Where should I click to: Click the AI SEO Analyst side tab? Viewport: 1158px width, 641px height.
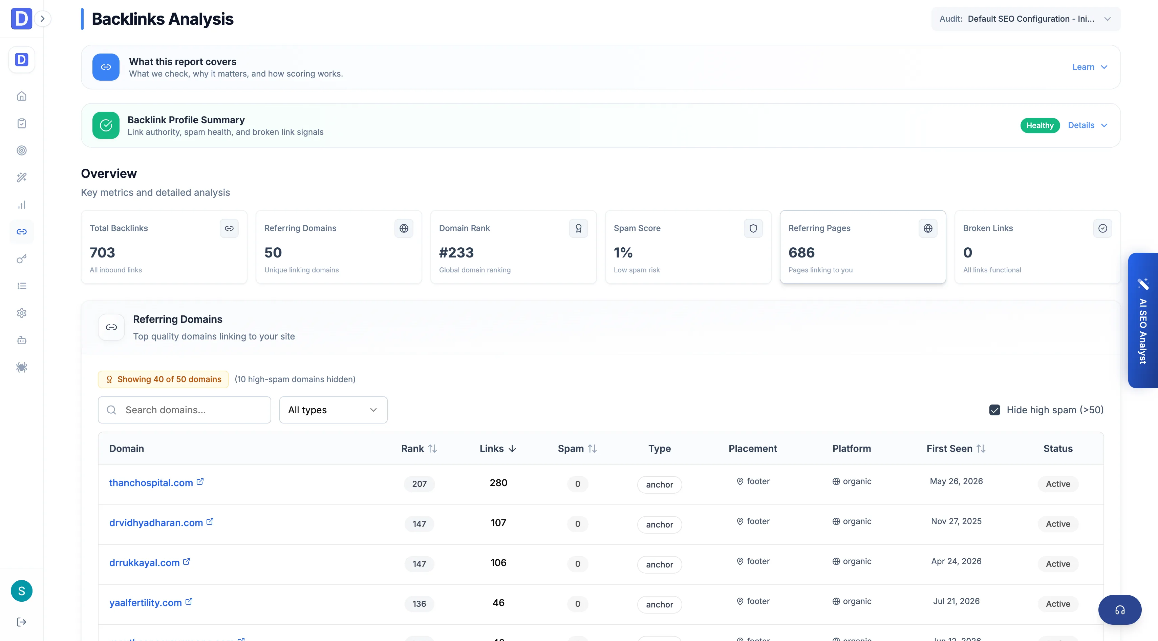pyautogui.click(x=1143, y=320)
